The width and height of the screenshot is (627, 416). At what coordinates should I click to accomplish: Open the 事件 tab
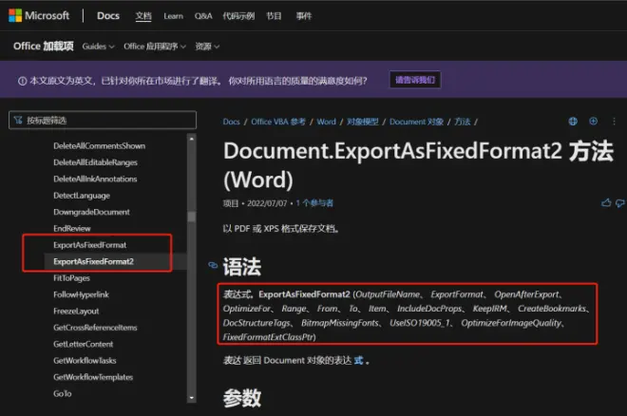[303, 16]
